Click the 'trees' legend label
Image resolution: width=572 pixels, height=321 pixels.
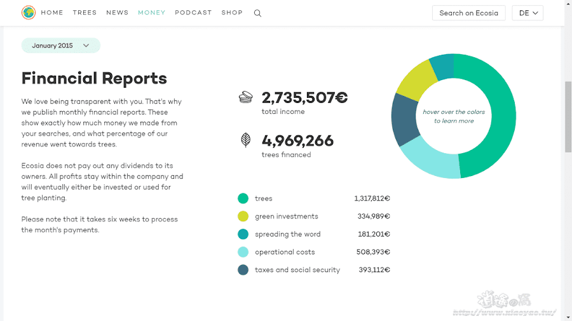point(264,198)
